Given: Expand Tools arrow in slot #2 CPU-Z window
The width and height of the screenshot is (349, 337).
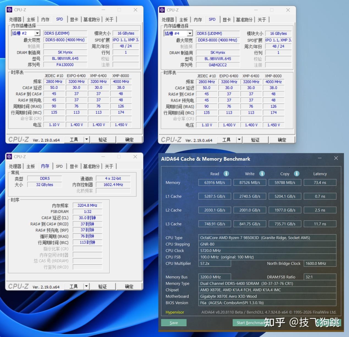Looking at the screenshot, I should [x=87, y=139].
